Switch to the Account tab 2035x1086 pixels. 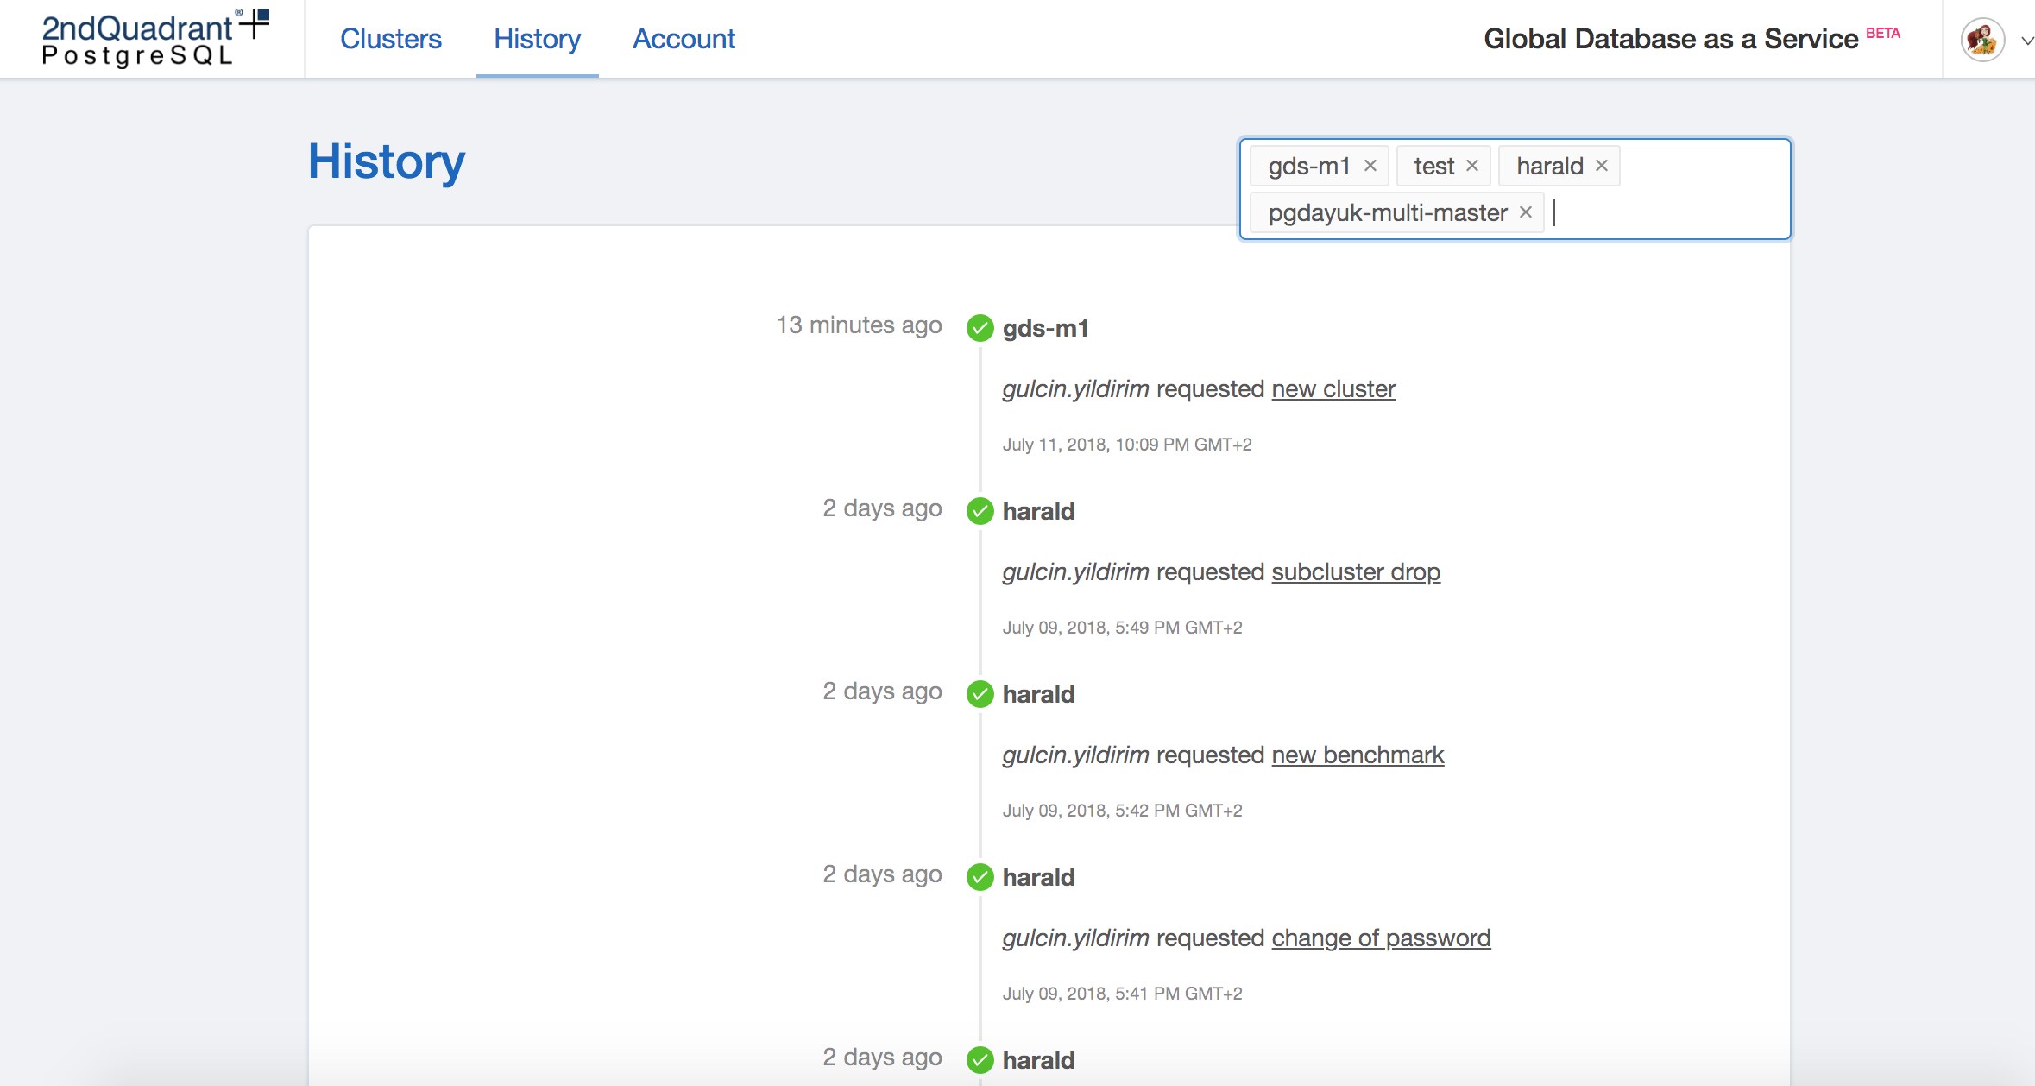click(x=684, y=39)
